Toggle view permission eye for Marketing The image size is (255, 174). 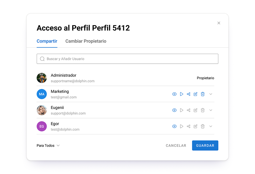click(174, 94)
